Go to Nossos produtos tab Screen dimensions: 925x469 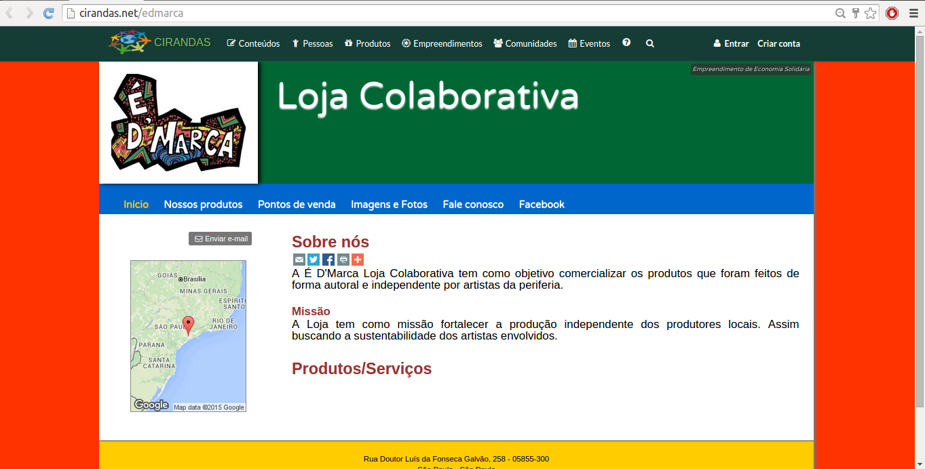(203, 204)
